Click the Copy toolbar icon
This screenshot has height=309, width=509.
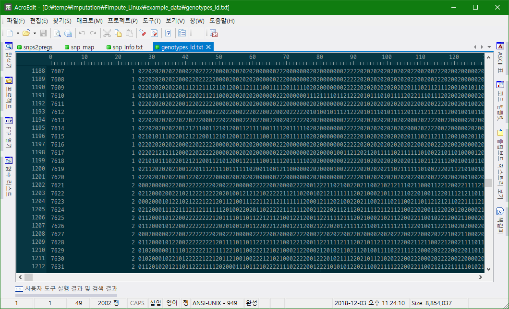click(118, 33)
